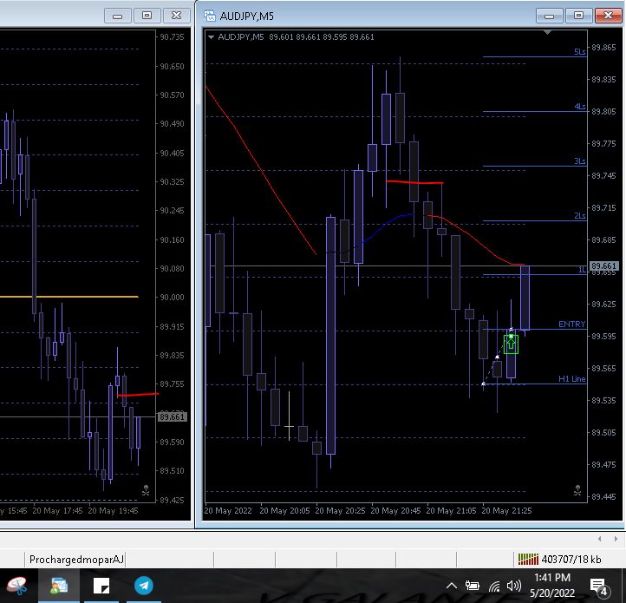This screenshot has width=626, height=603.
Task: Restore the AUDJPY,M5 chart window
Action: 578,15
